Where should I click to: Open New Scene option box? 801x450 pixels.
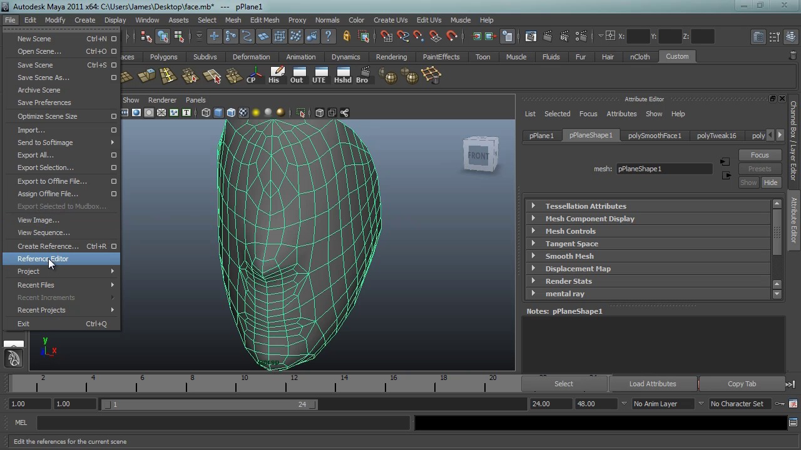pyautogui.click(x=114, y=39)
